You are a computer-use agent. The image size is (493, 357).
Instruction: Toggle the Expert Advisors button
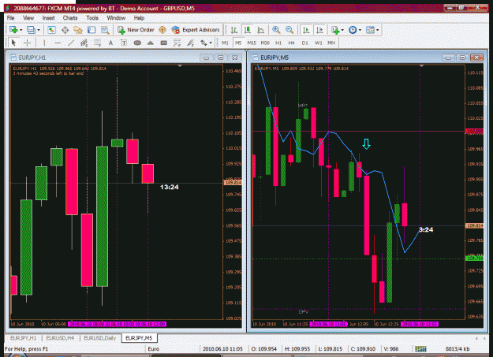196,30
